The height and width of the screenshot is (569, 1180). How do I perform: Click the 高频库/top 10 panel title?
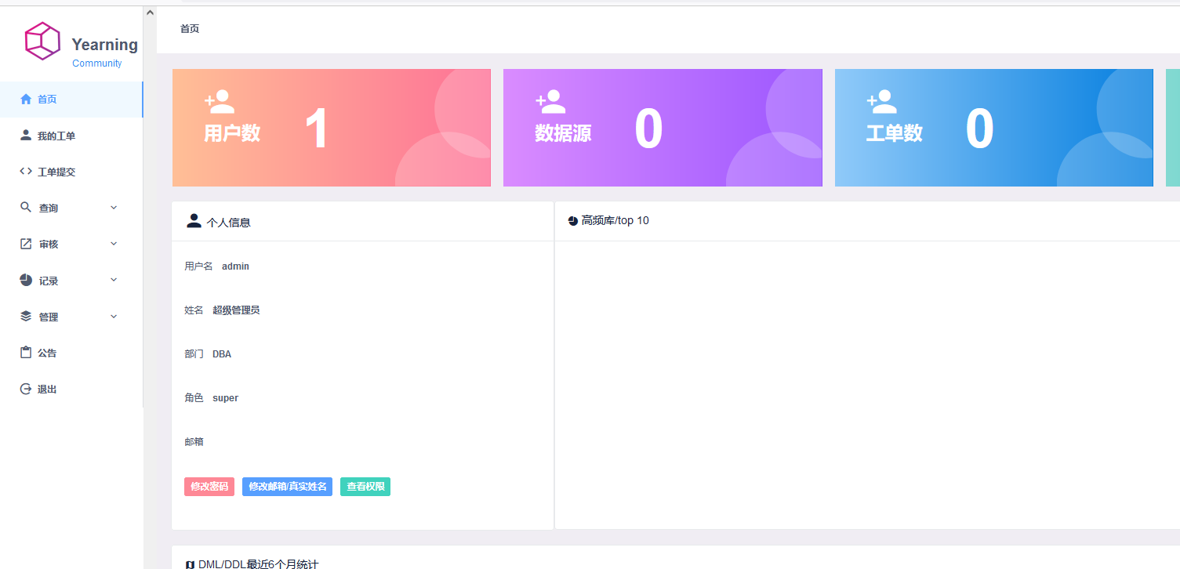(615, 221)
